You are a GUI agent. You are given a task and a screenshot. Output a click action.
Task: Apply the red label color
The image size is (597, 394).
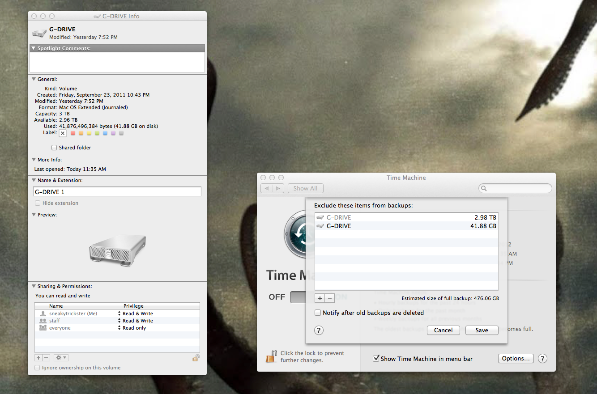[x=73, y=133]
